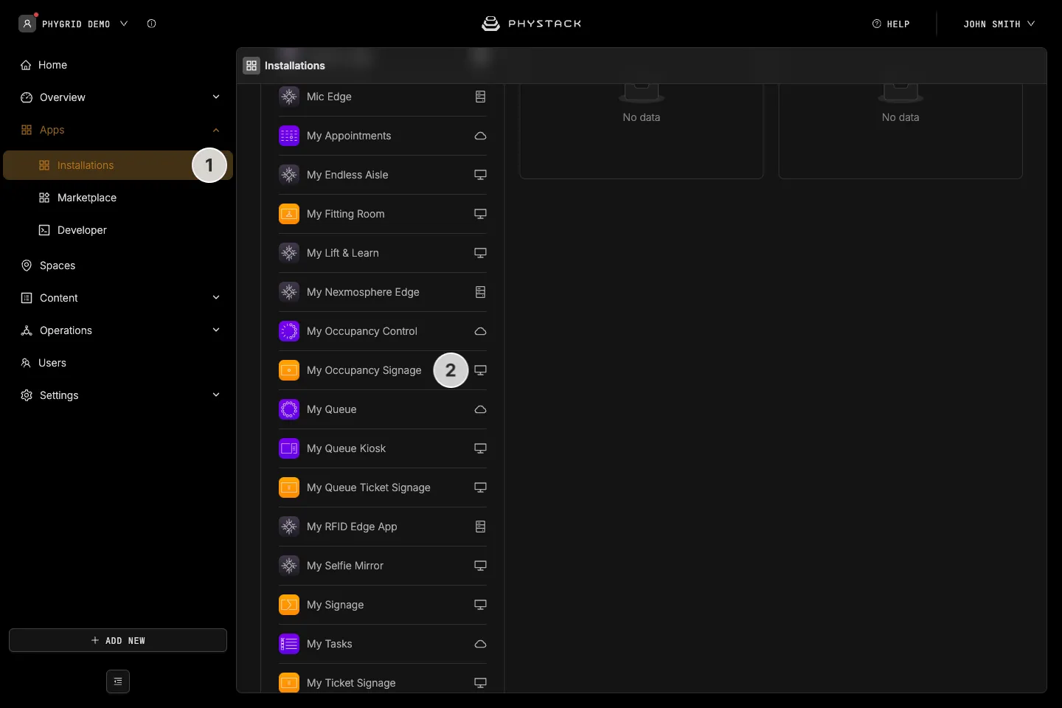Open the John Smith account dropdown
Screen dimensions: 1062x708
coord(999,24)
